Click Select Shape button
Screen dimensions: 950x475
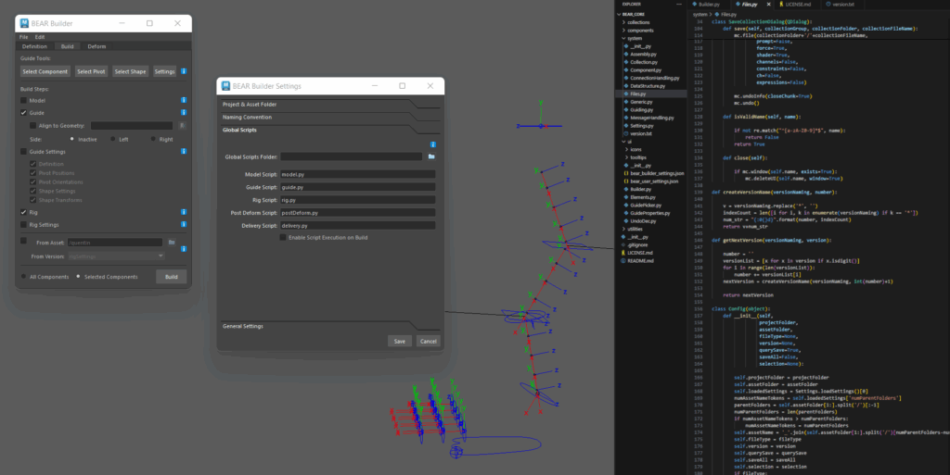pos(130,71)
